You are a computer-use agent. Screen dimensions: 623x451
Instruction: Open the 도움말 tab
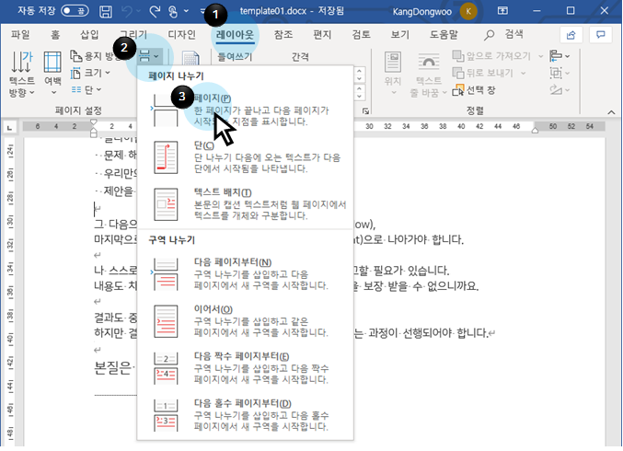tap(444, 35)
